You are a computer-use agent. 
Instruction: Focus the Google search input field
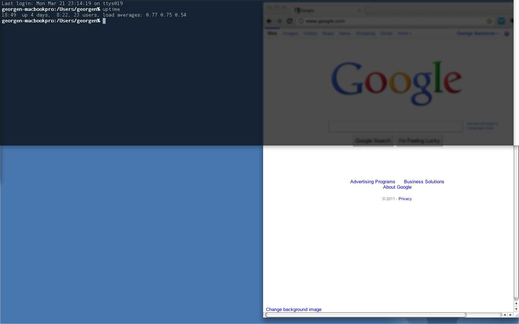point(396,126)
